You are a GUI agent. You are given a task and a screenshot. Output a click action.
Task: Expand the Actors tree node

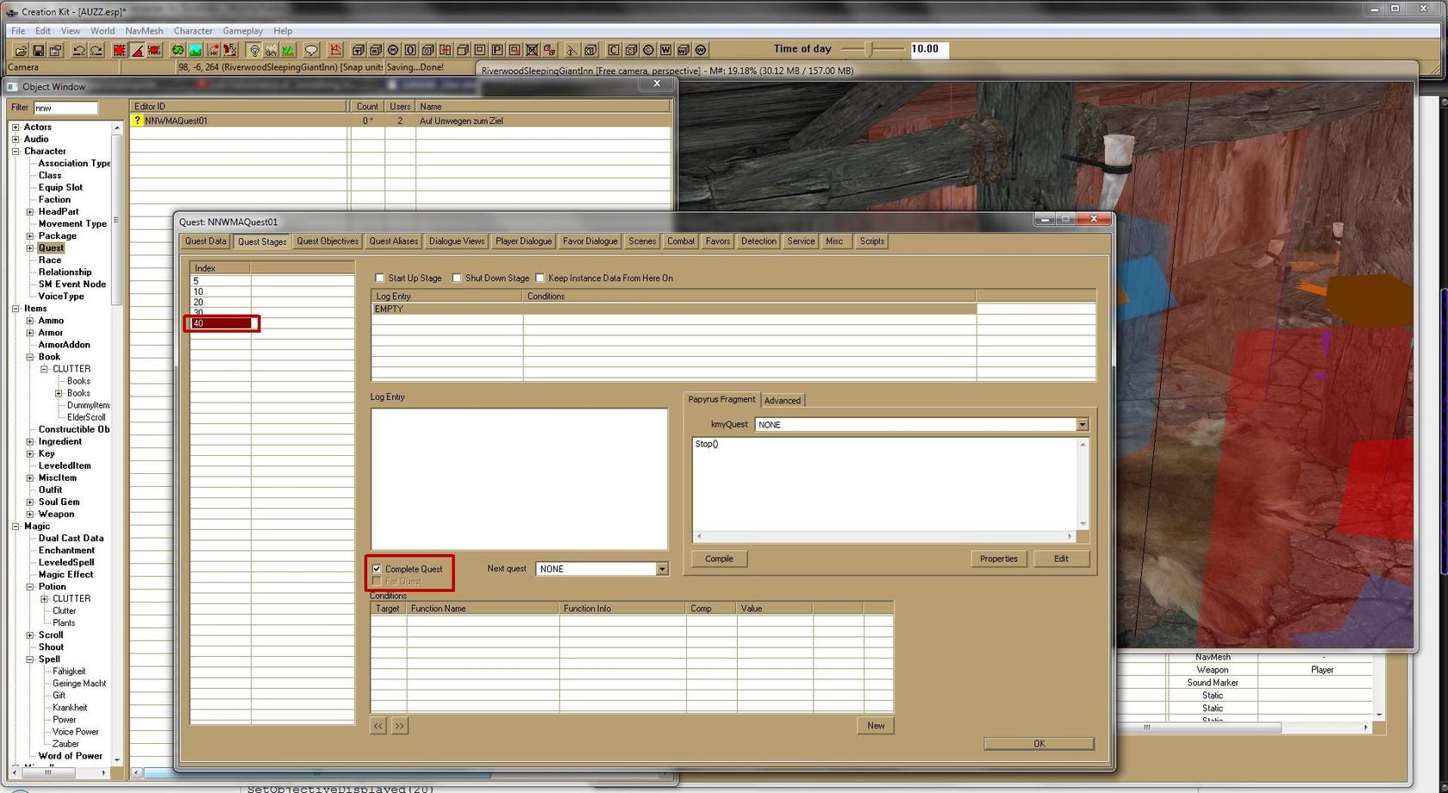pyautogui.click(x=16, y=127)
